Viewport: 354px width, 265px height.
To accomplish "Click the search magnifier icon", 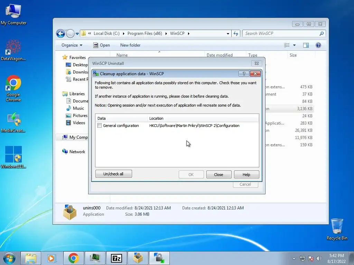I will [322, 33].
